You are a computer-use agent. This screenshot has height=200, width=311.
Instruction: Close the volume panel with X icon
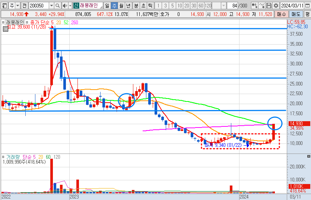309,157
